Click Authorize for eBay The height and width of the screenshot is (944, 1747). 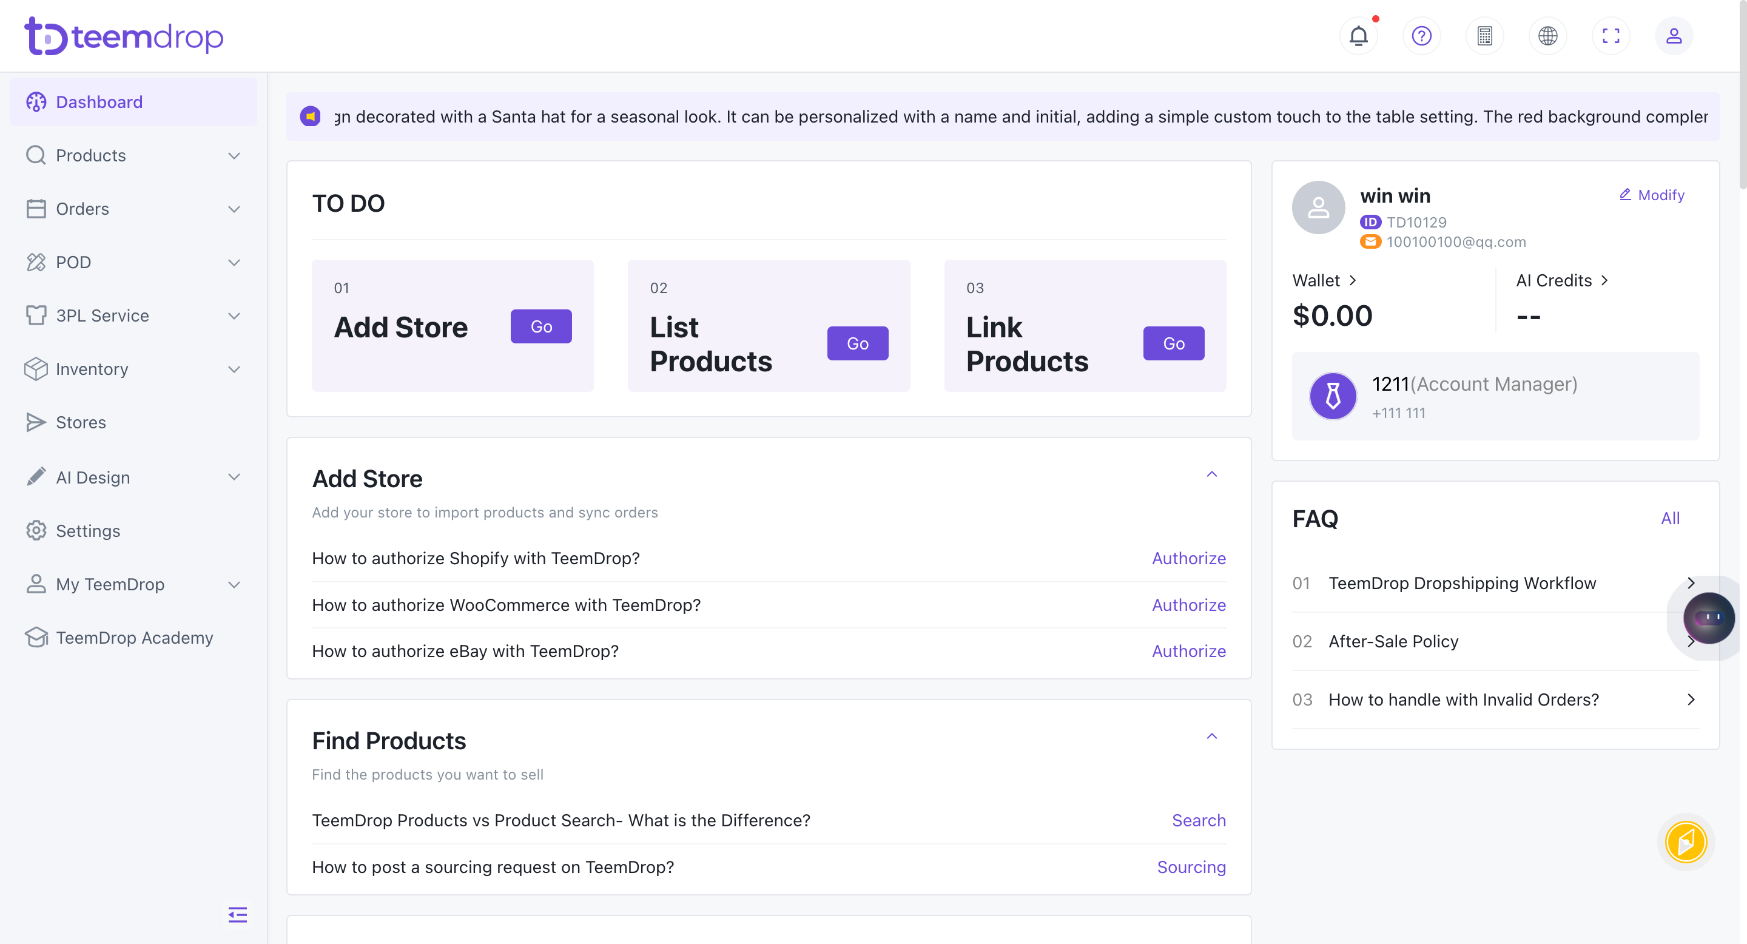pyautogui.click(x=1189, y=651)
